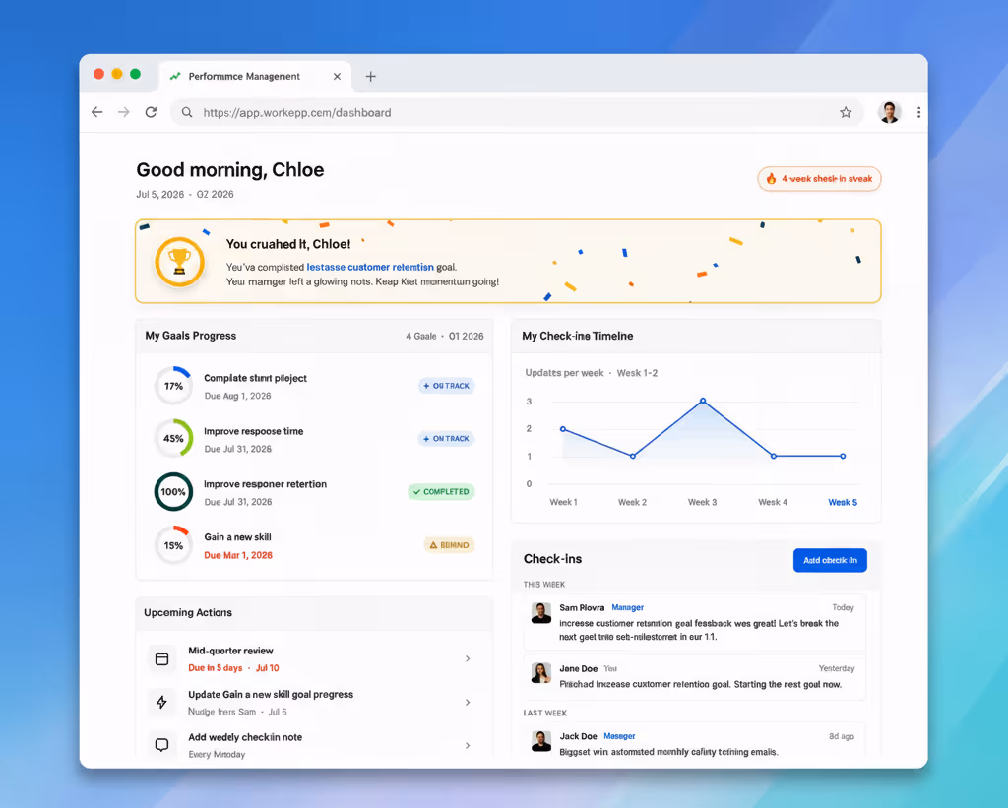Click the Due in 5 days label

pos(216,668)
